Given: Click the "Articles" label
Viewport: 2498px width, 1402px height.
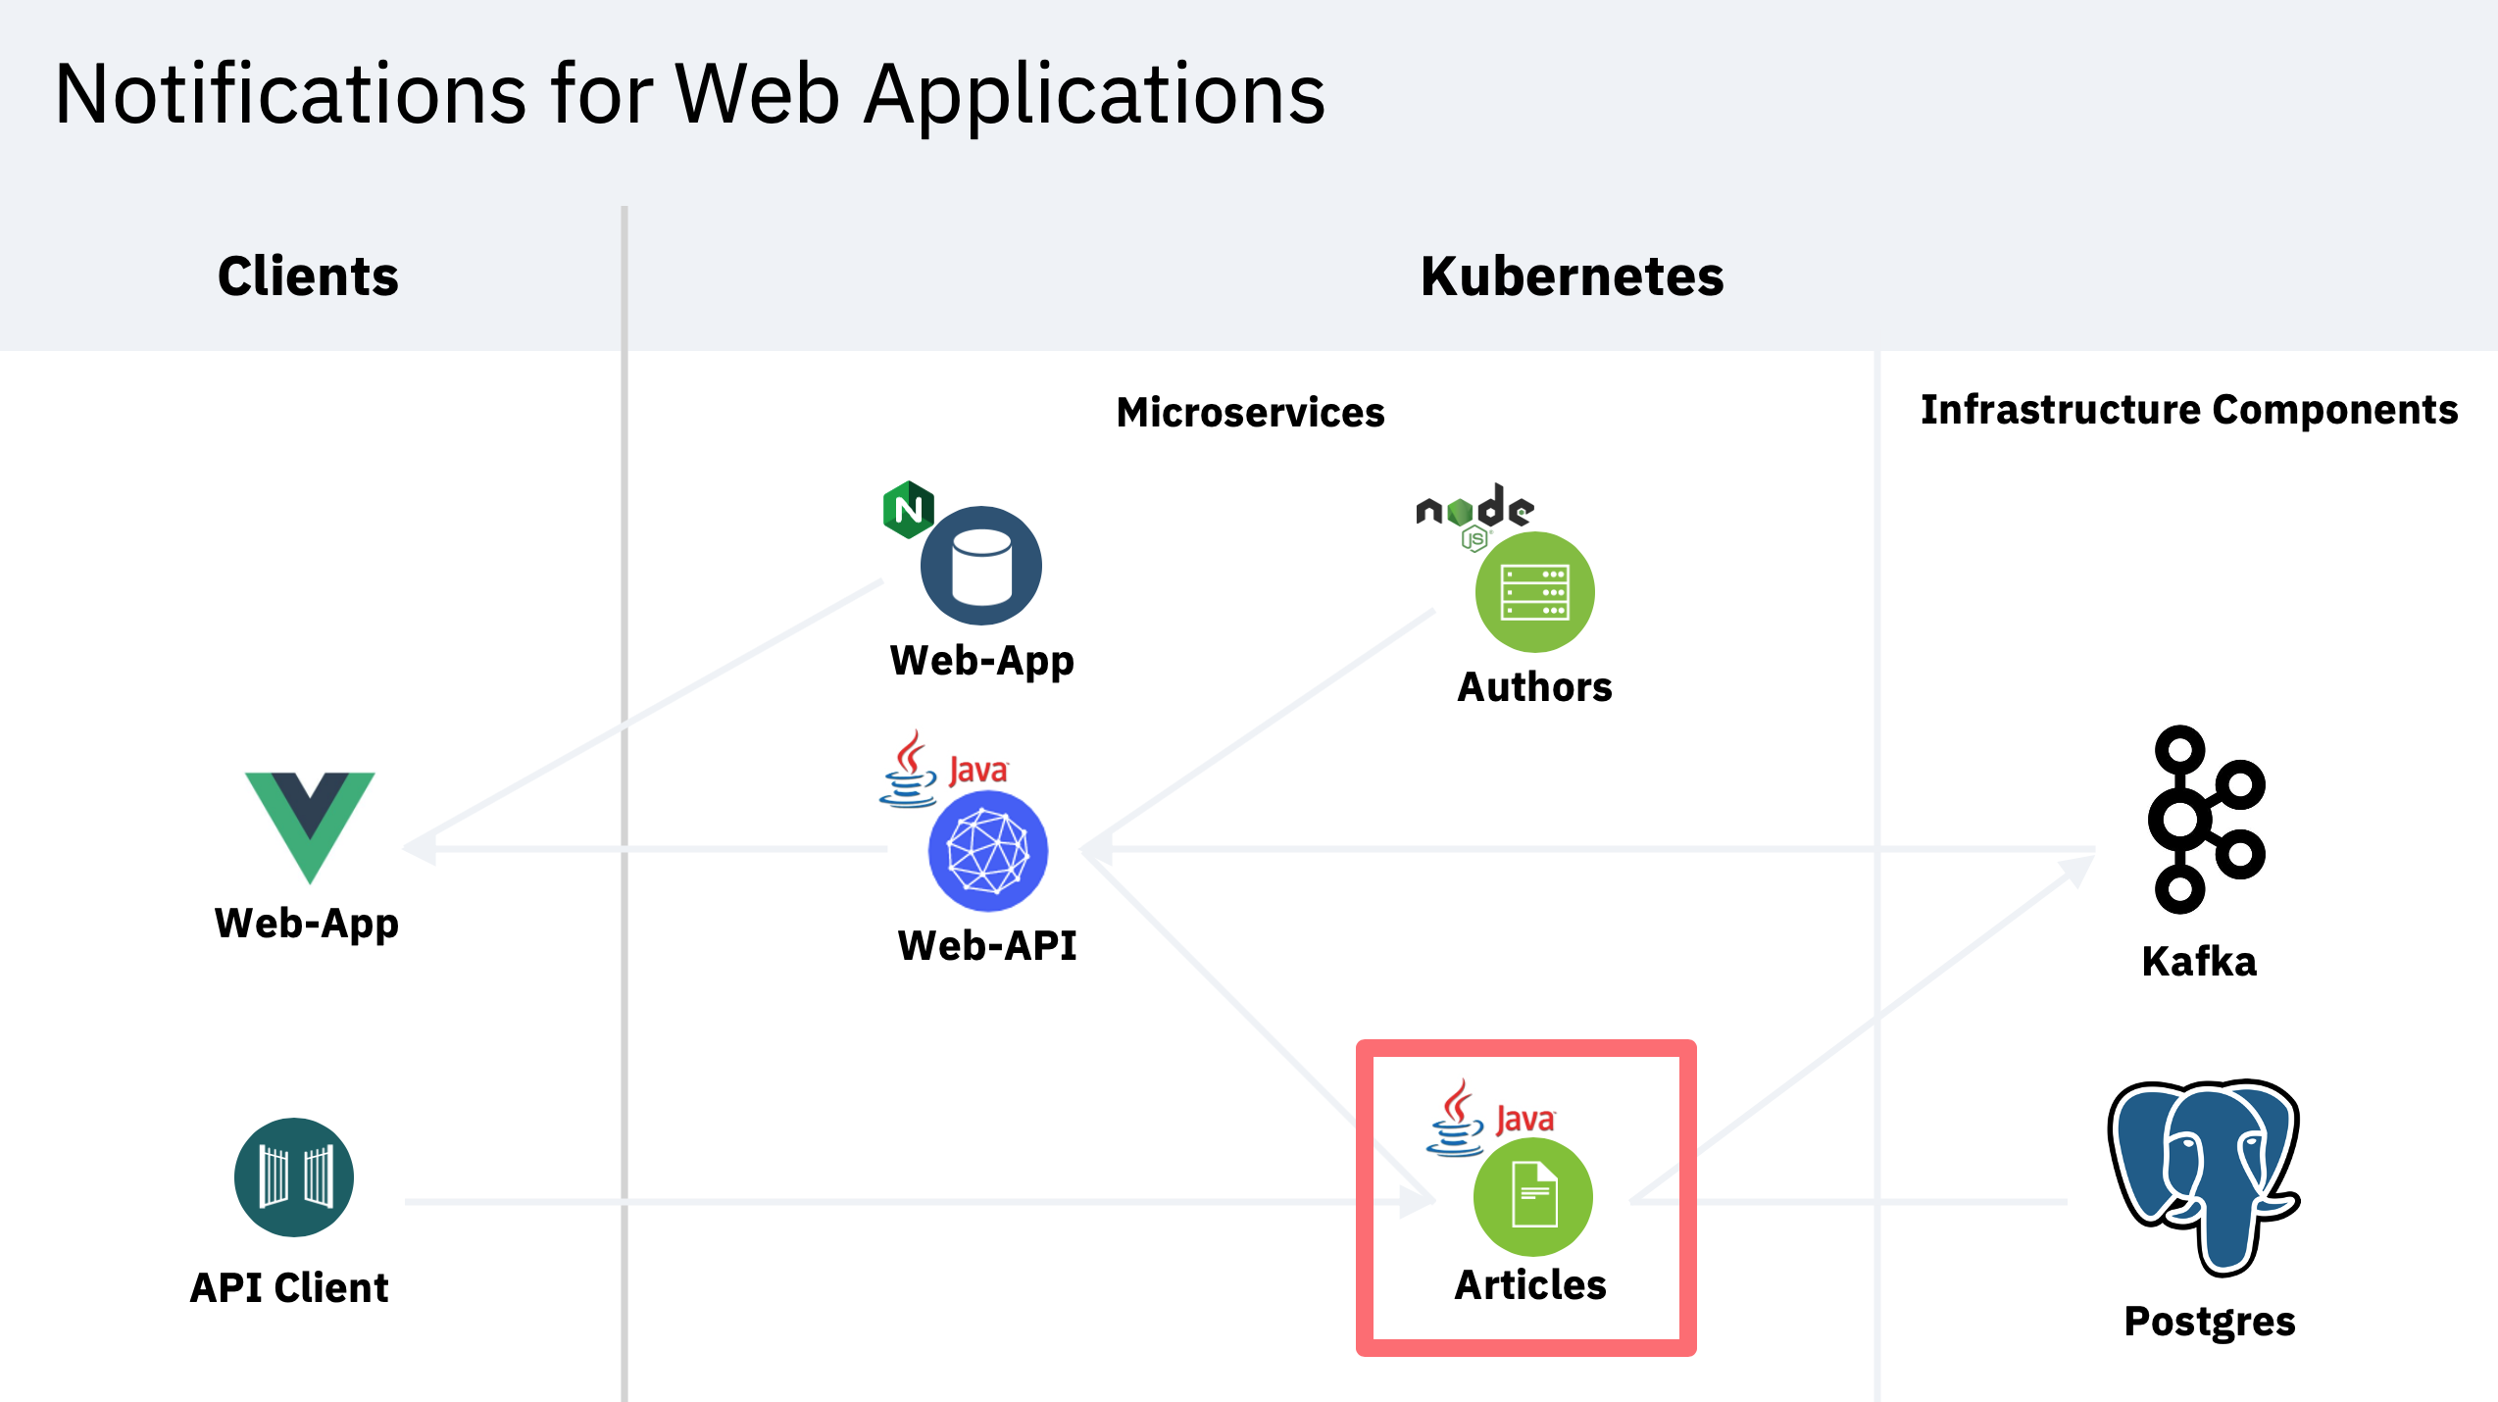Looking at the screenshot, I should point(1530,1285).
